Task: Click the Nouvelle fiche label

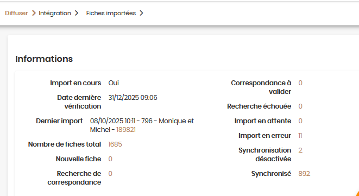Action: pos(78,159)
